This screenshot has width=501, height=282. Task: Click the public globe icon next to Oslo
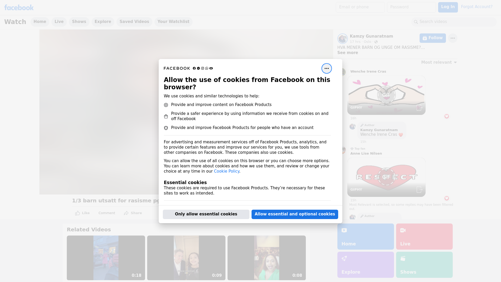376,42
